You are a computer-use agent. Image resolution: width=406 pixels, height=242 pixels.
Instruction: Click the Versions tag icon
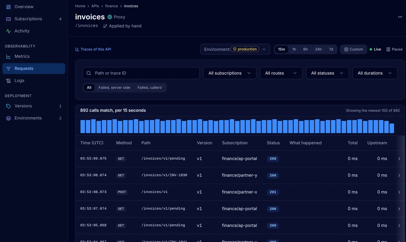8,106
